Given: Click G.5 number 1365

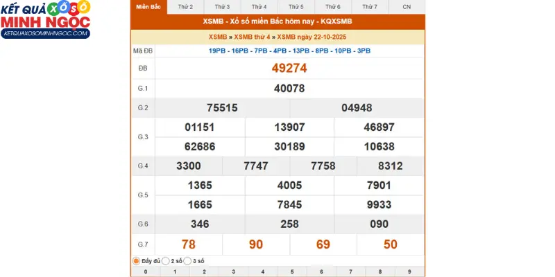Looking at the screenshot, I should coord(200,186).
